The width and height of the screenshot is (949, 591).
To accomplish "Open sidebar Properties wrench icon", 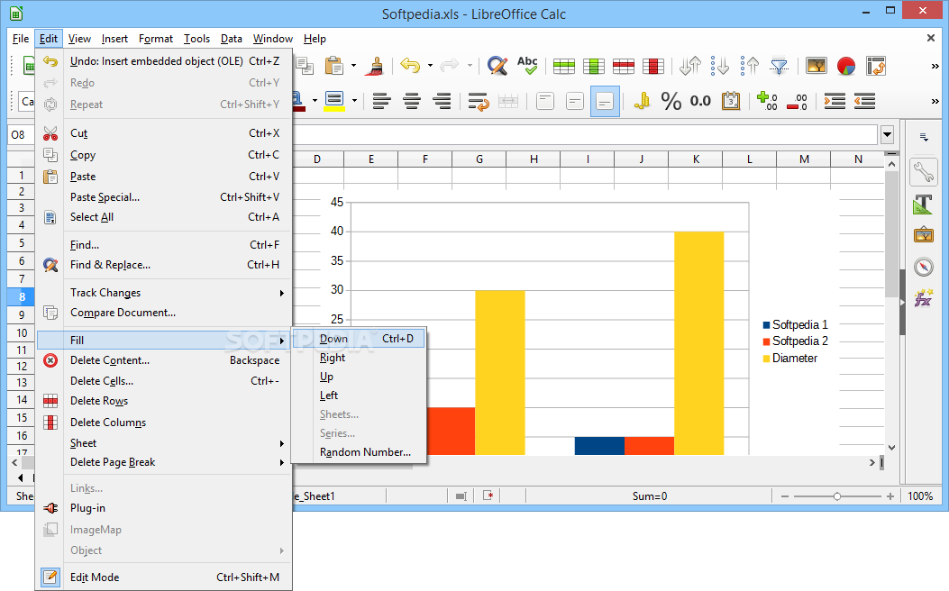I will [x=924, y=172].
